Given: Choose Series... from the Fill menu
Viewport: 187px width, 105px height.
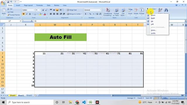Looking at the screenshot, I should (x=158, y=30).
